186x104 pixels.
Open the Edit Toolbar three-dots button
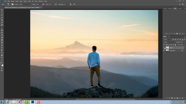[2, 60]
